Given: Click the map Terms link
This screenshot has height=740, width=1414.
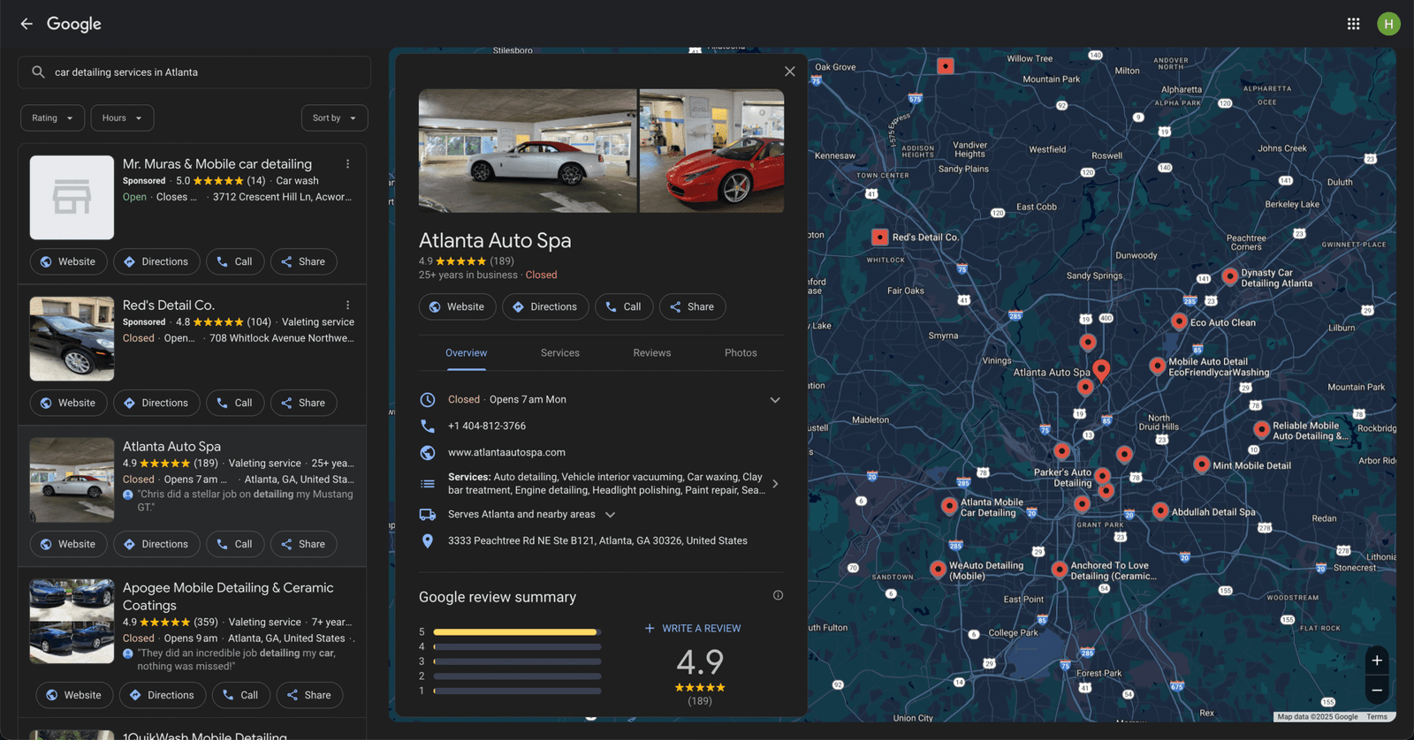Looking at the screenshot, I should coord(1377,717).
